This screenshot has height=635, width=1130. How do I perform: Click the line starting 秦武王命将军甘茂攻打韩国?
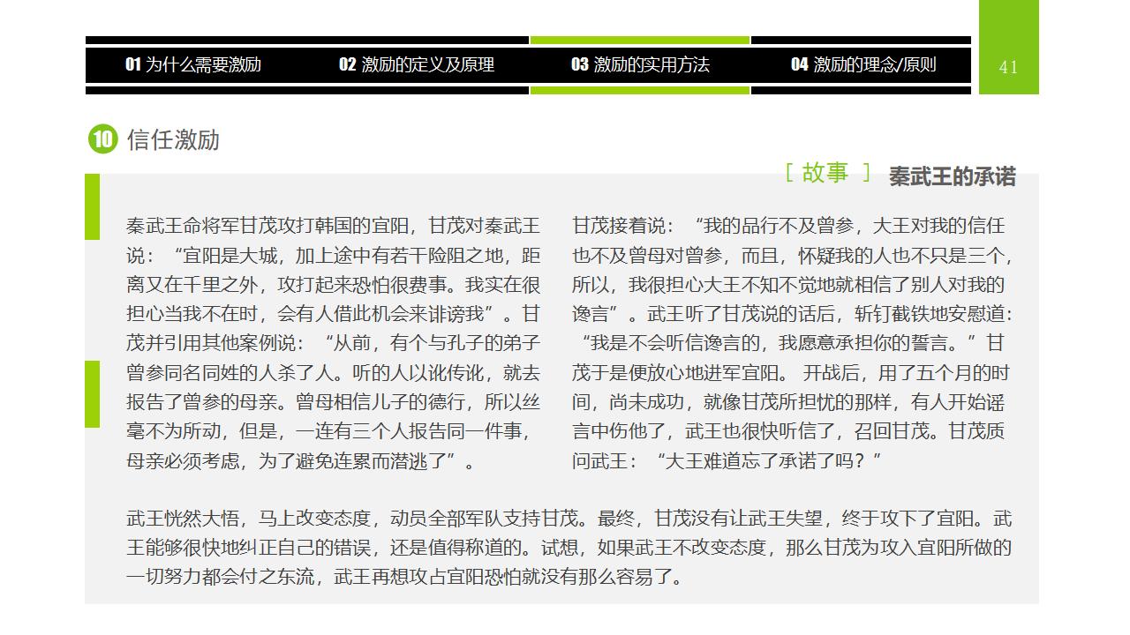coord(333,225)
